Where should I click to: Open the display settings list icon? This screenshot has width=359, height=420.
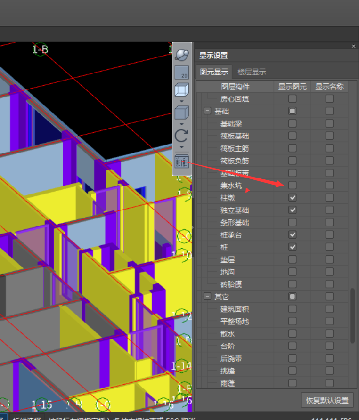click(x=181, y=162)
